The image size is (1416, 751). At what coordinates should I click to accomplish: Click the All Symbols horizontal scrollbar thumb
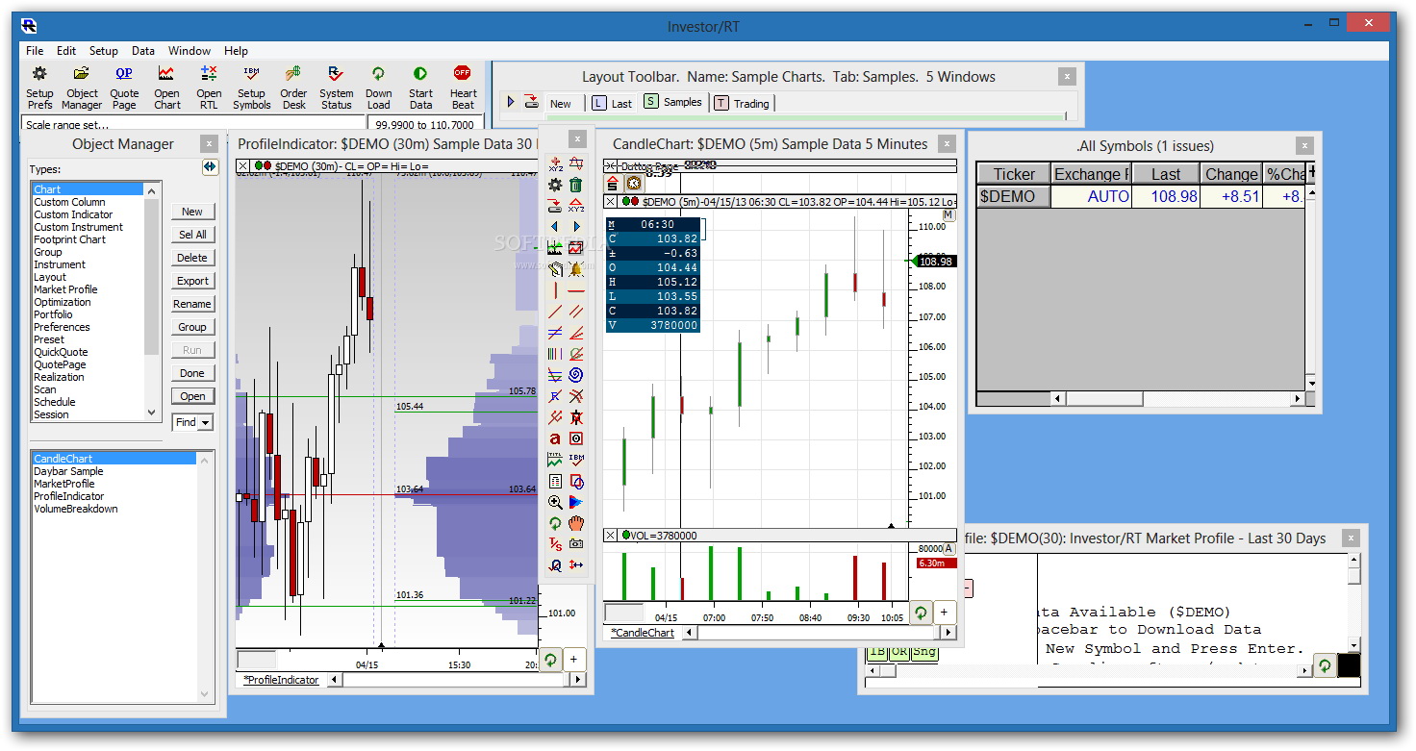click(x=1102, y=398)
